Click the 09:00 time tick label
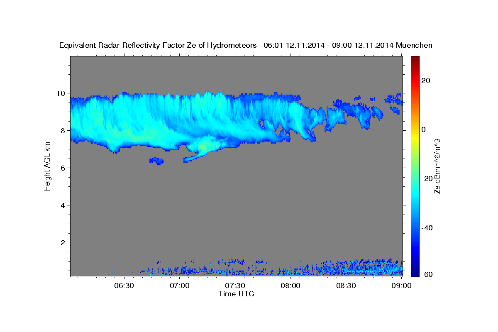498x332 pixels. [x=402, y=286]
